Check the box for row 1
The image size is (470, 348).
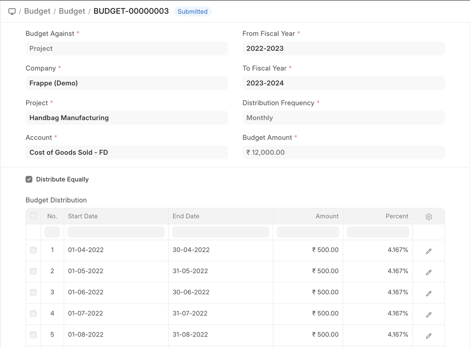pyautogui.click(x=33, y=250)
